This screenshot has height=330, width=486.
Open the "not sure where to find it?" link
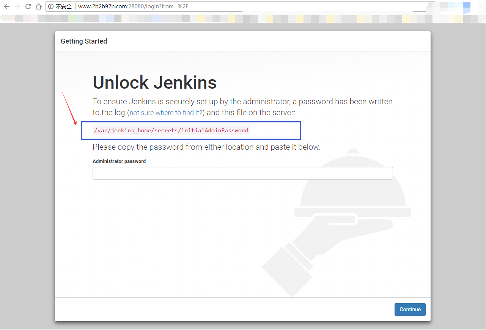click(166, 113)
